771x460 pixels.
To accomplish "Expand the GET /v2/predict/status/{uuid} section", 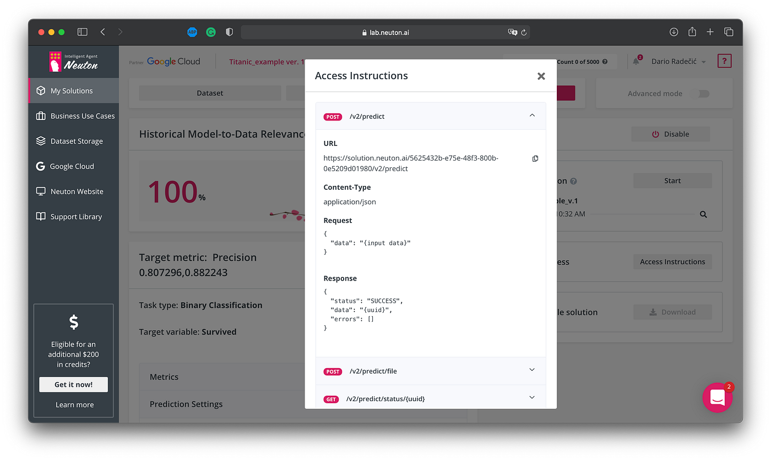I will click(531, 397).
